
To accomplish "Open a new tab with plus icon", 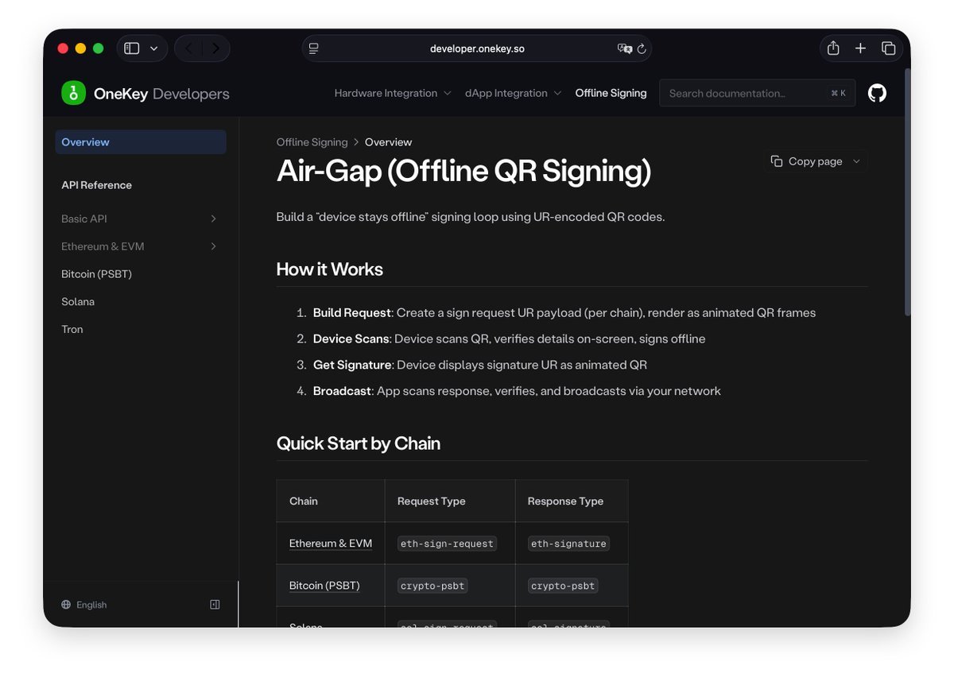I will (x=860, y=48).
